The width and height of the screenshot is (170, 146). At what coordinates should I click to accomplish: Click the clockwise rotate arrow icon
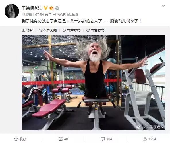point(88,31)
